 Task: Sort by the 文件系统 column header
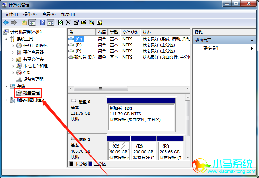pos(130,32)
